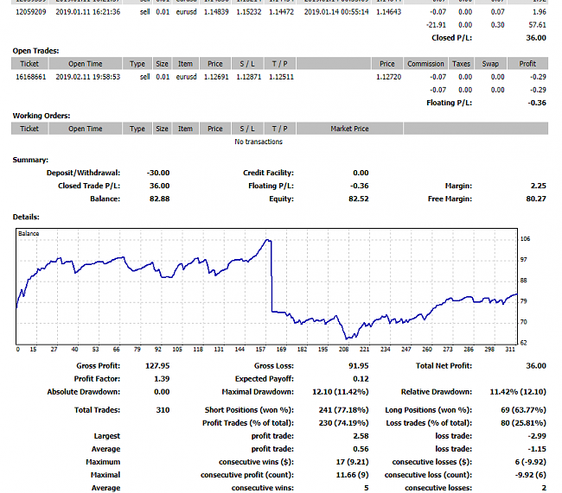Select the close price 1.14643
Screen dimensions: 562x493
click(x=388, y=12)
